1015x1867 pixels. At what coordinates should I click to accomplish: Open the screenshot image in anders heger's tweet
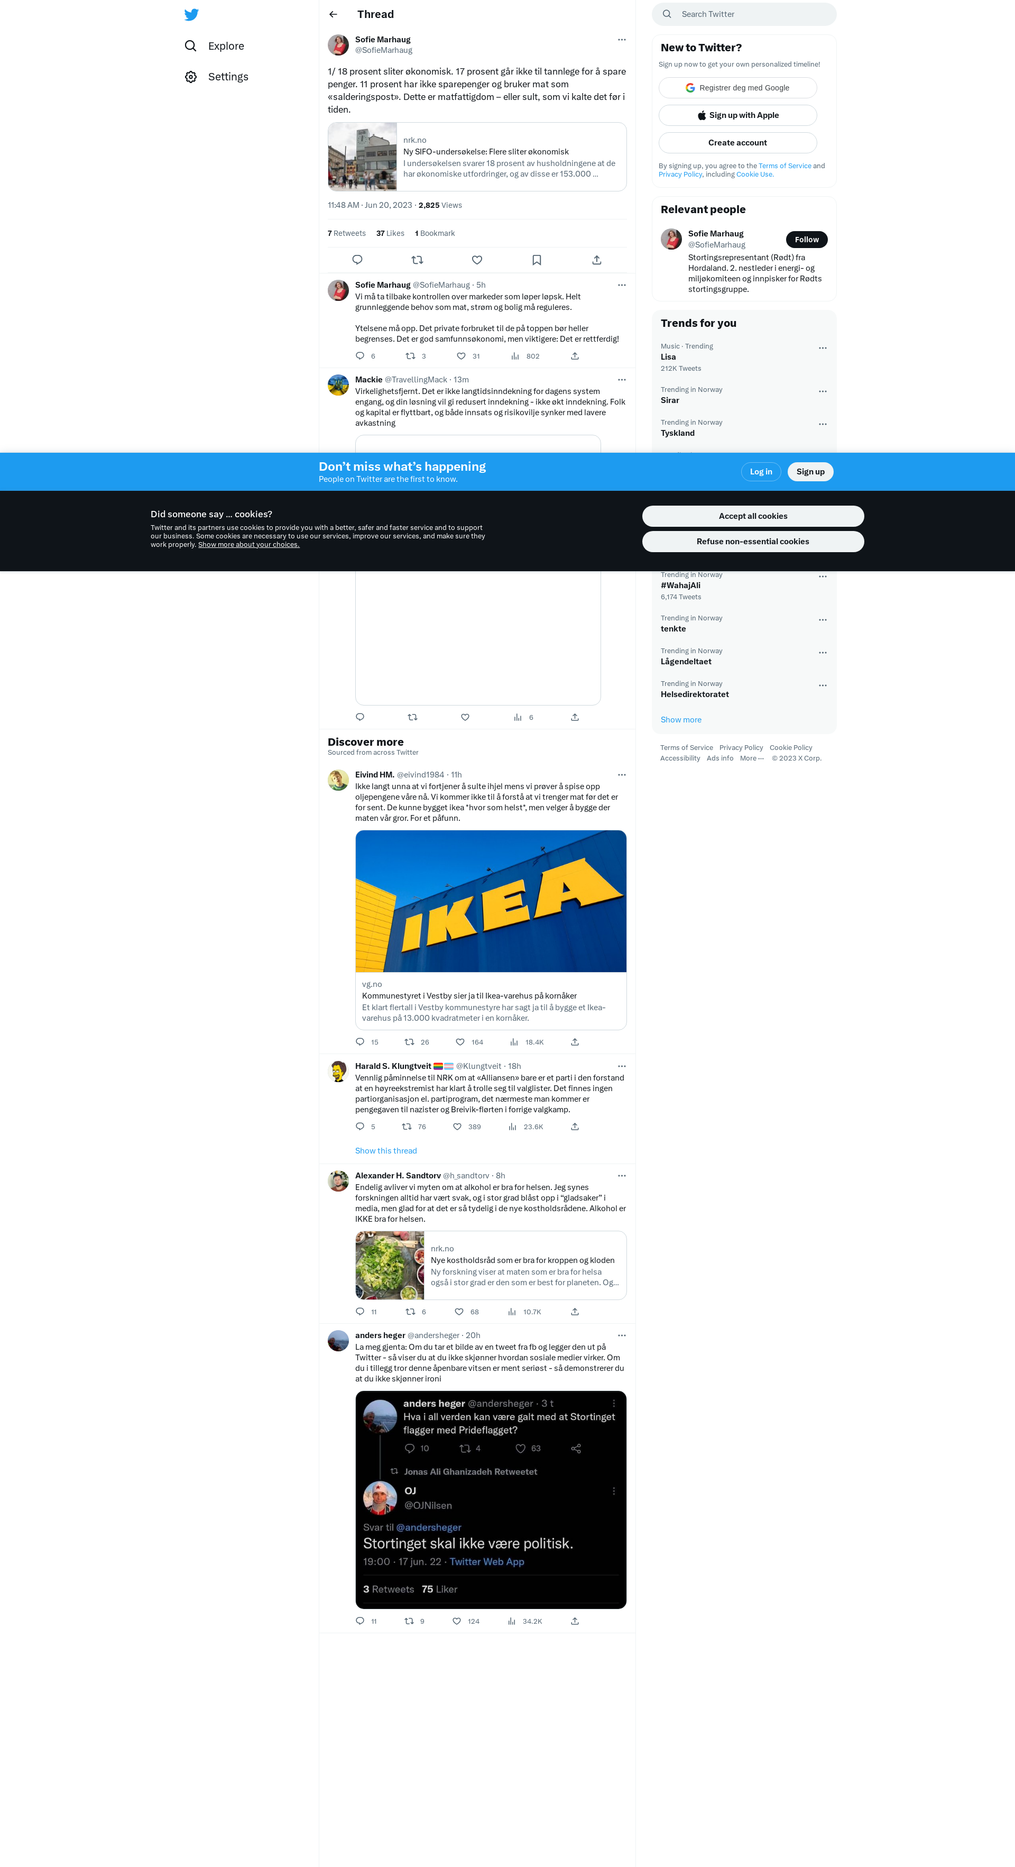[491, 1499]
